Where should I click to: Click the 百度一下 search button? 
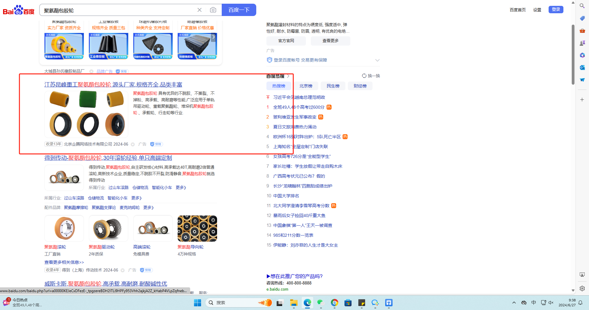pos(239,10)
